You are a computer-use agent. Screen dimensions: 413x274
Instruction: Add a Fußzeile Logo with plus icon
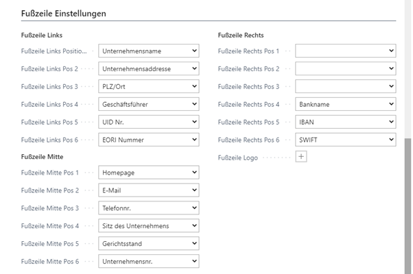(301, 157)
